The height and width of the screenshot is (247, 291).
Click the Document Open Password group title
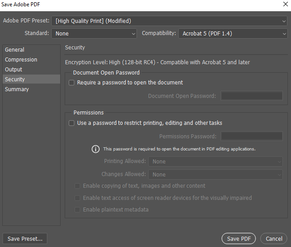[106, 73]
